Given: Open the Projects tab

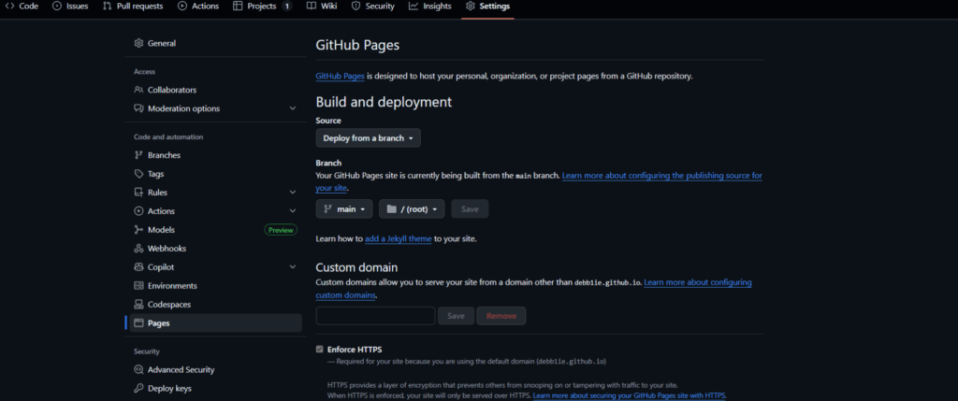Looking at the screenshot, I should pyautogui.click(x=262, y=7).
